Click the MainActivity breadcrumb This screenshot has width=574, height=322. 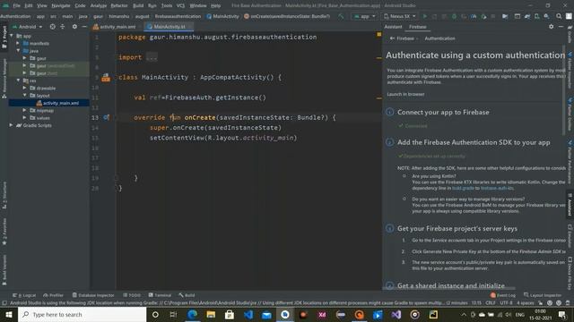point(222,16)
